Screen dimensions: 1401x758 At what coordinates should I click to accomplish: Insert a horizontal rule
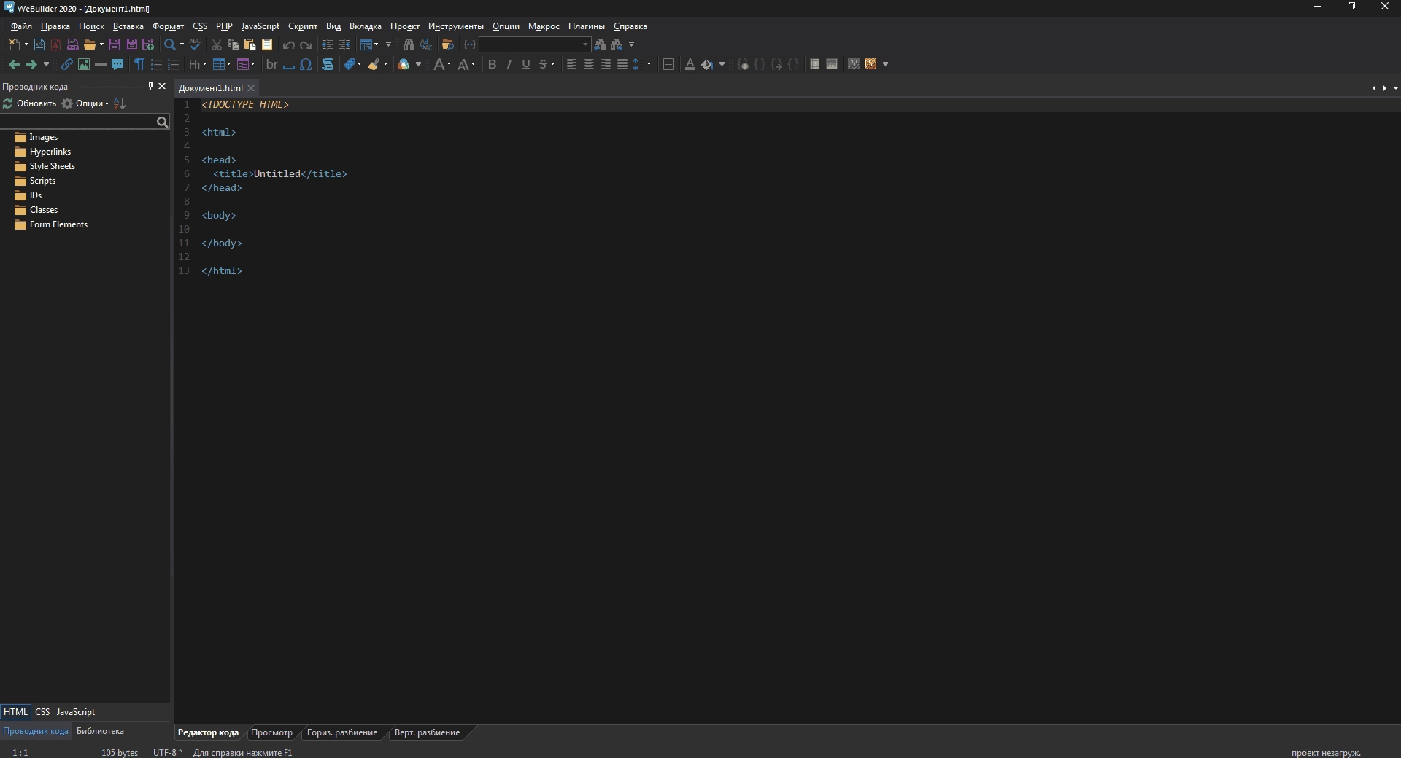(x=101, y=64)
